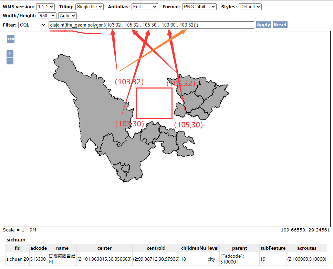Open the WMS version dropdown
This screenshot has height=269, width=333.
[x=45, y=6]
